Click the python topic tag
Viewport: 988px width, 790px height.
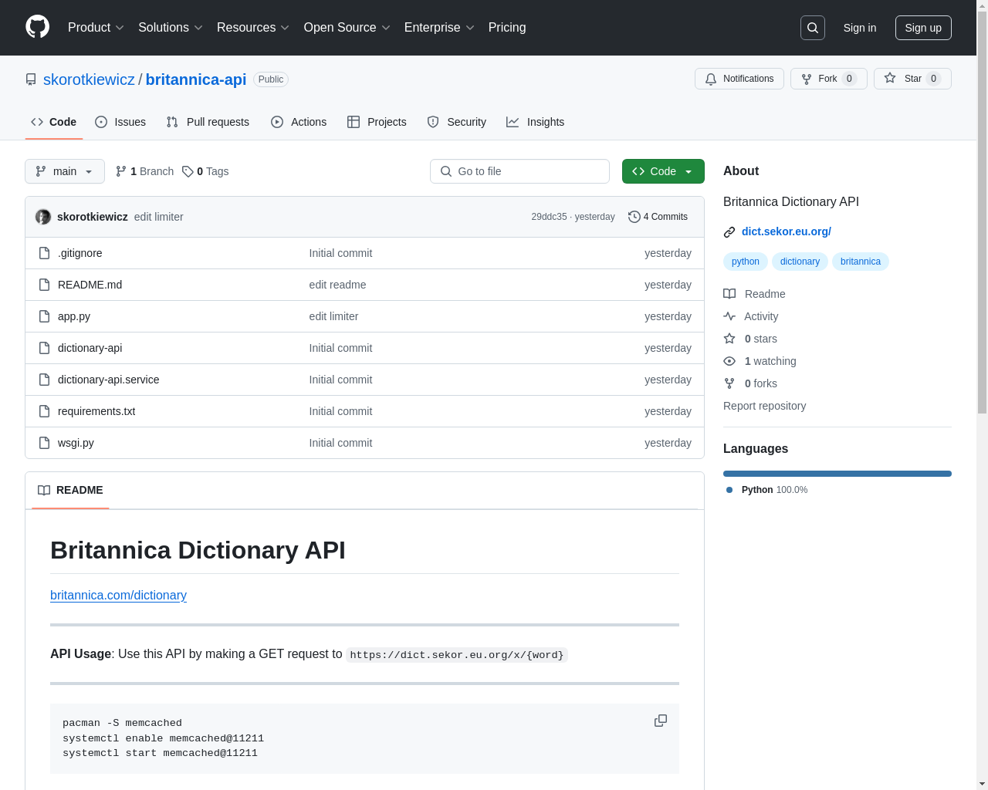click(746, 262)
